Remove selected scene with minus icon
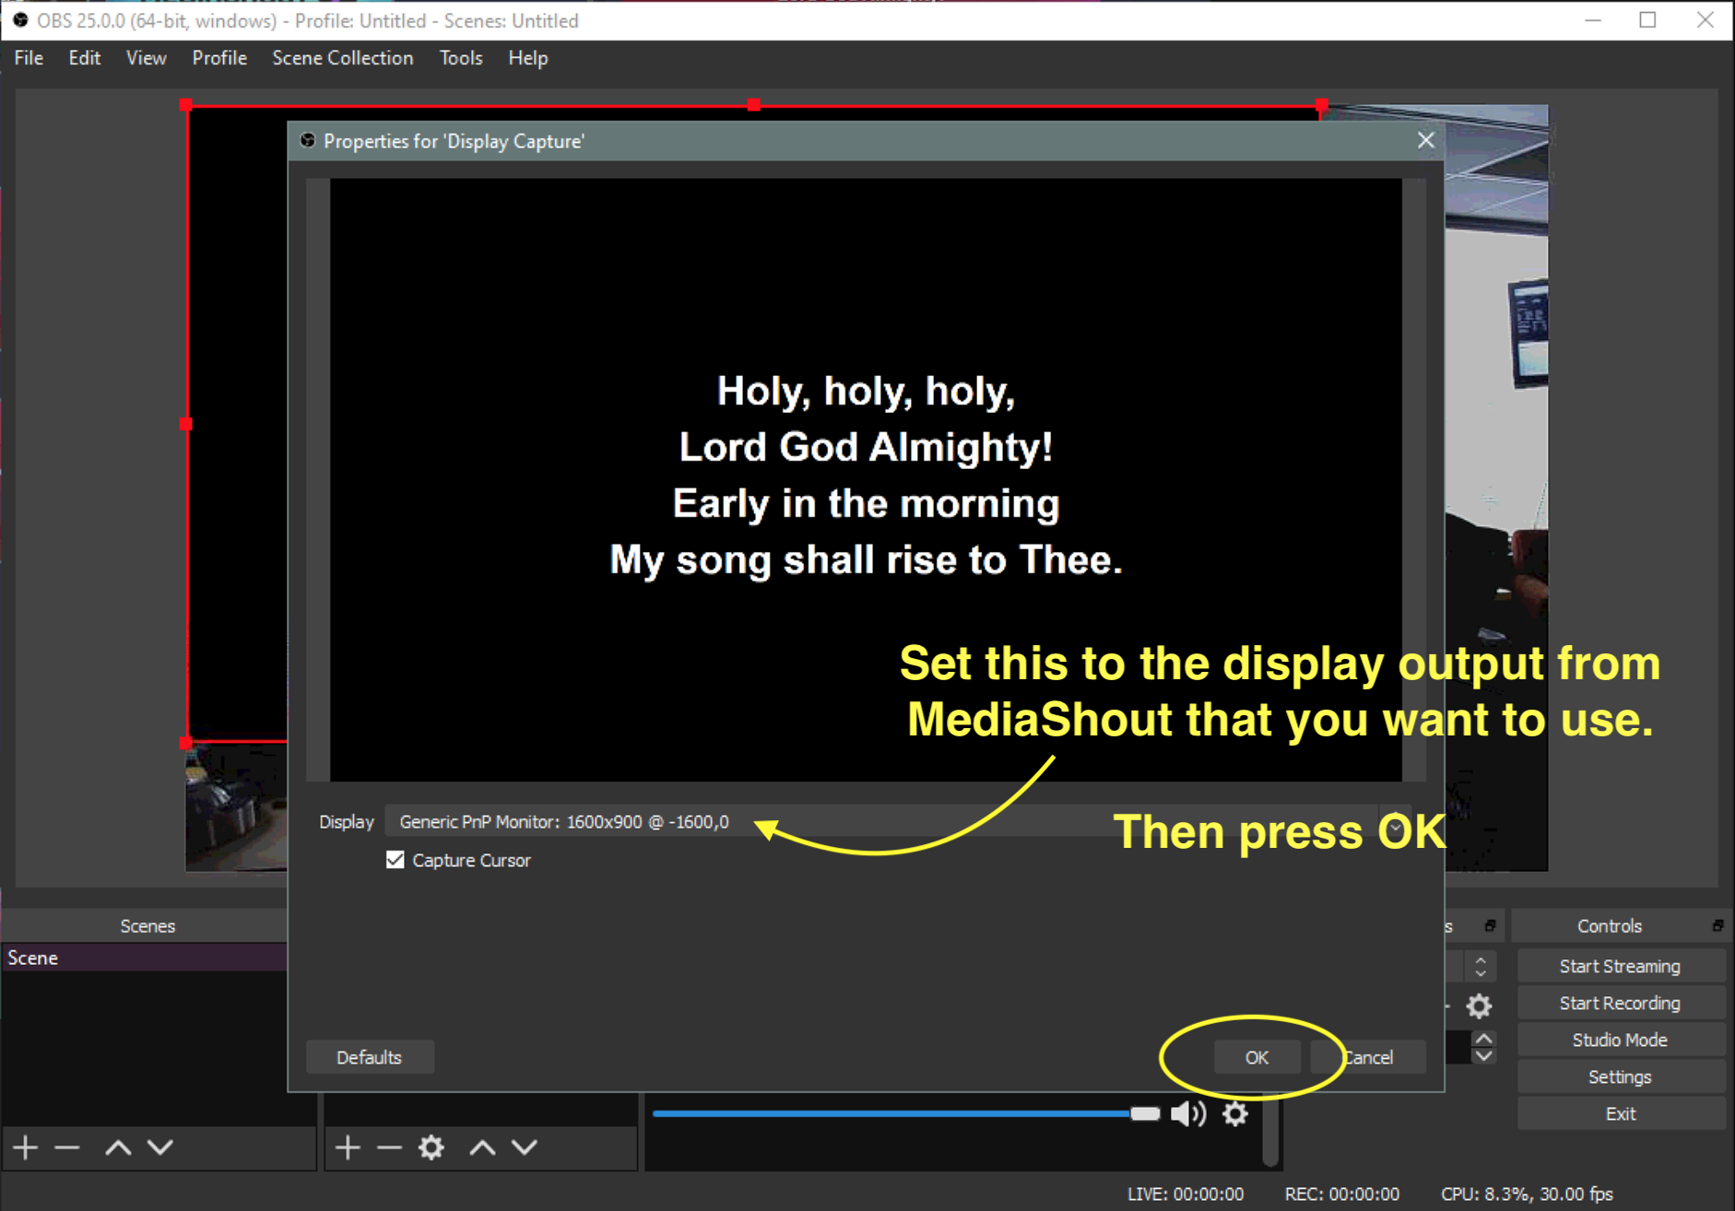Image resolution: width=1735 pixels, height=1211 pixels. point(67,1147)
